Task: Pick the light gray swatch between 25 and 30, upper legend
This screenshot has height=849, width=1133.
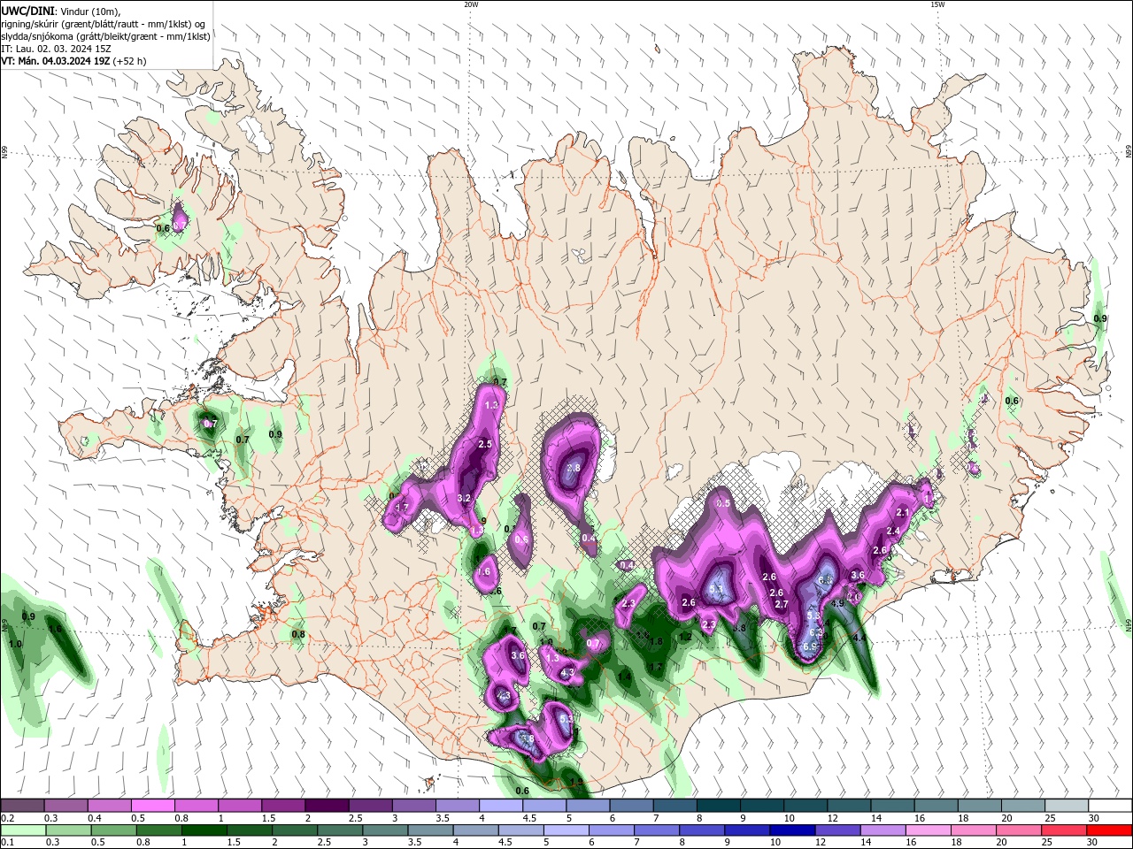Action: pos(1067,805)
